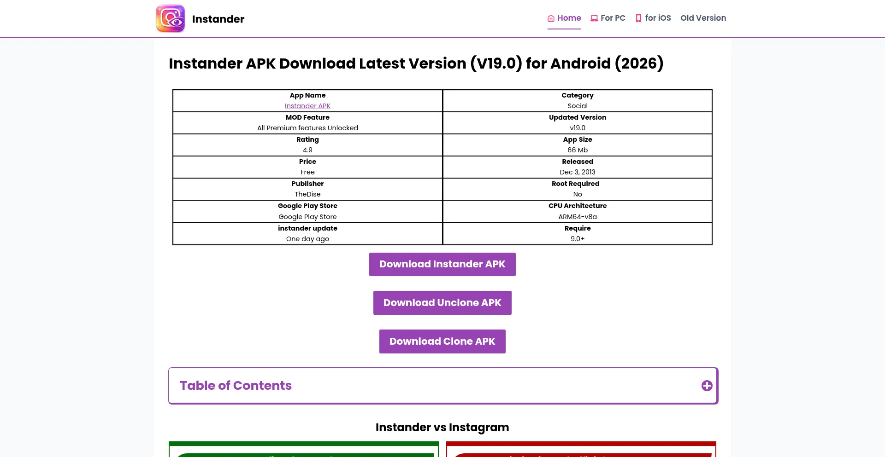Click the Root Required value 'No'
Image resolution: width=885 pixels, height=457 pixels.
tap(578, 194)
